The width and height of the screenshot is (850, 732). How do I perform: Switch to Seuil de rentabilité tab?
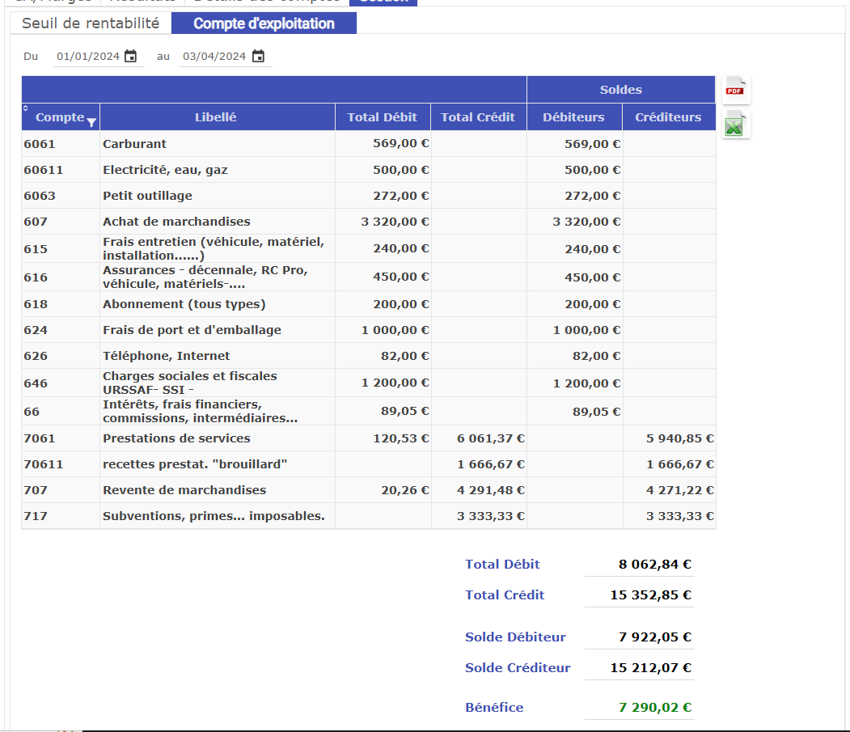[x=91, y=23]
